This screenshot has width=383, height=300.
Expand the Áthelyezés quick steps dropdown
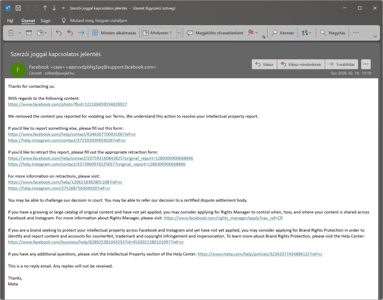(179, 33)
